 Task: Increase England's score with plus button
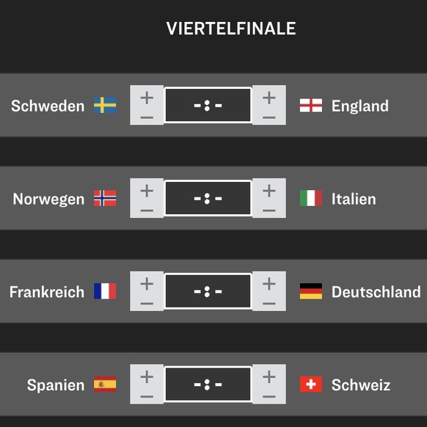(269, 98)
